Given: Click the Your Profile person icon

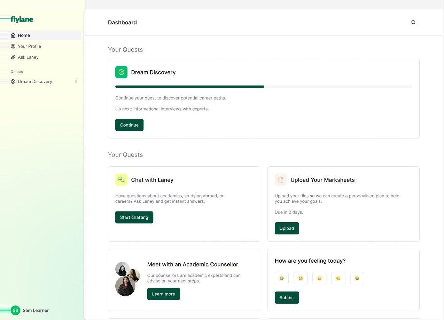Looking at the screenshot, I should tap(13, 46).
